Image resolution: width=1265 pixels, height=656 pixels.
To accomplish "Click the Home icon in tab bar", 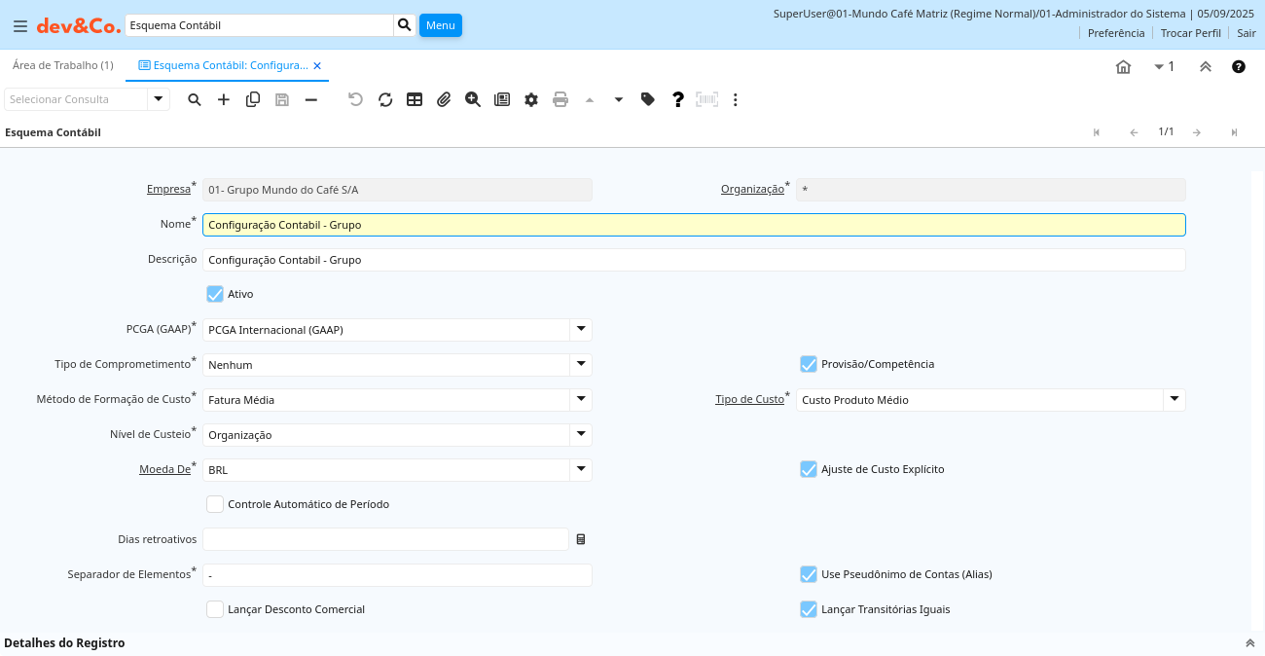I will [x=1123, y=66].
